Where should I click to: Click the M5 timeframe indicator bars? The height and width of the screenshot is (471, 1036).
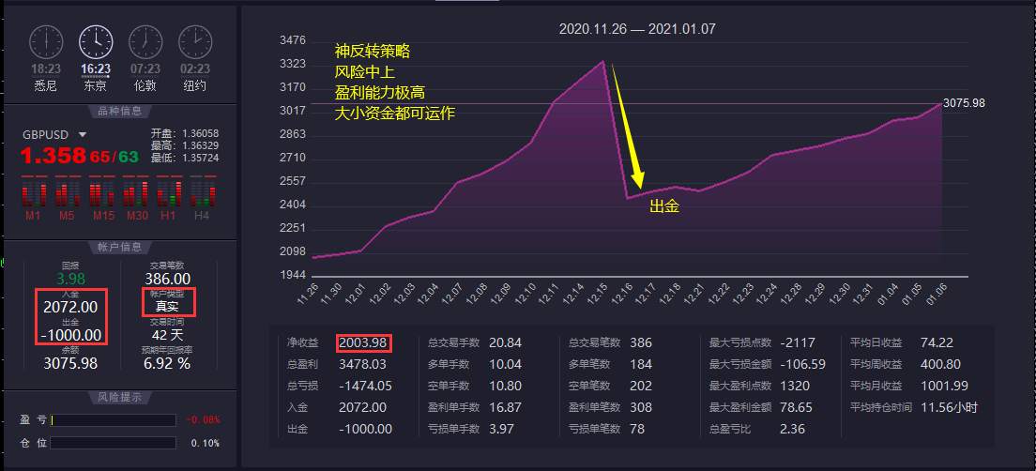click(68, 191)
